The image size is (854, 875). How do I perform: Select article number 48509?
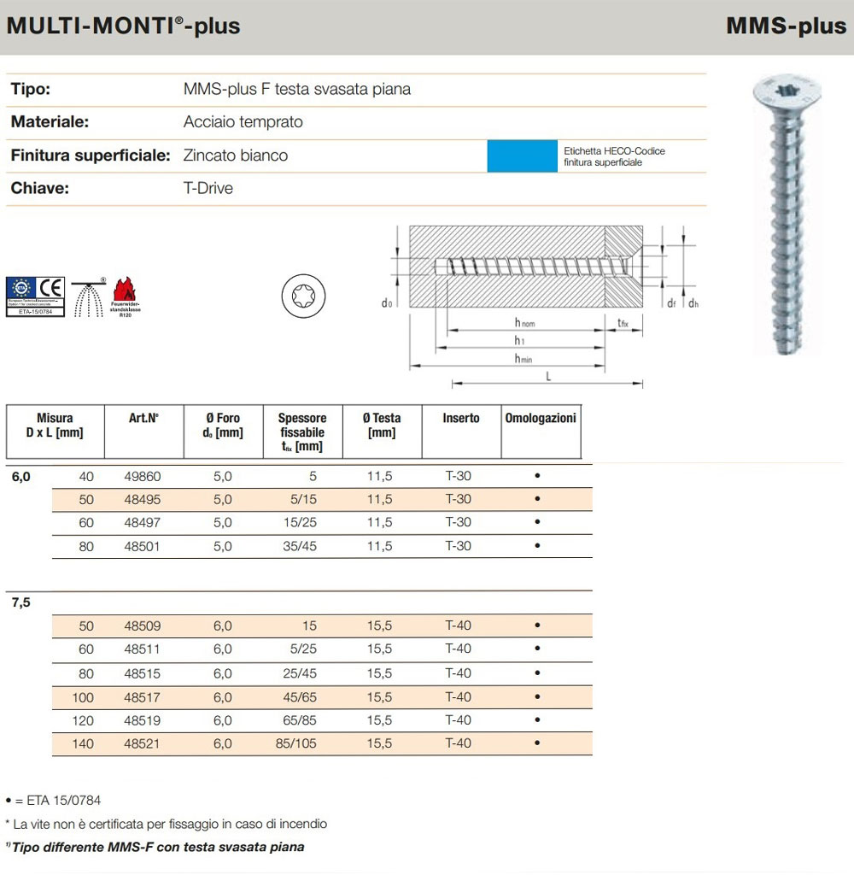(143, 625)
